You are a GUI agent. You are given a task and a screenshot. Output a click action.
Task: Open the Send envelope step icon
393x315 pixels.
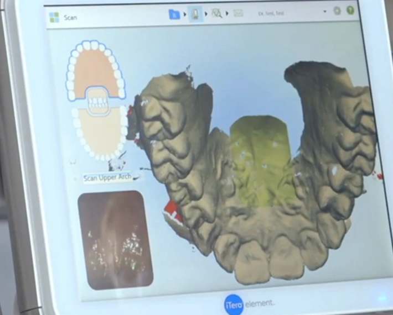(238, 13)
